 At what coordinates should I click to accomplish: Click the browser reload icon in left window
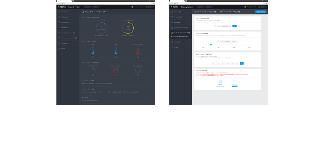point(62,3)
